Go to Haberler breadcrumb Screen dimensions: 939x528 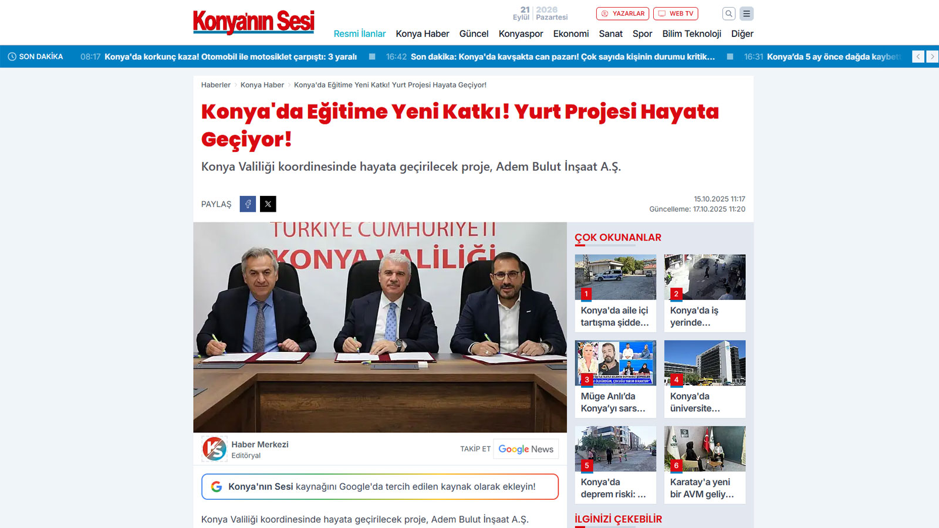[x=216, y=85]
